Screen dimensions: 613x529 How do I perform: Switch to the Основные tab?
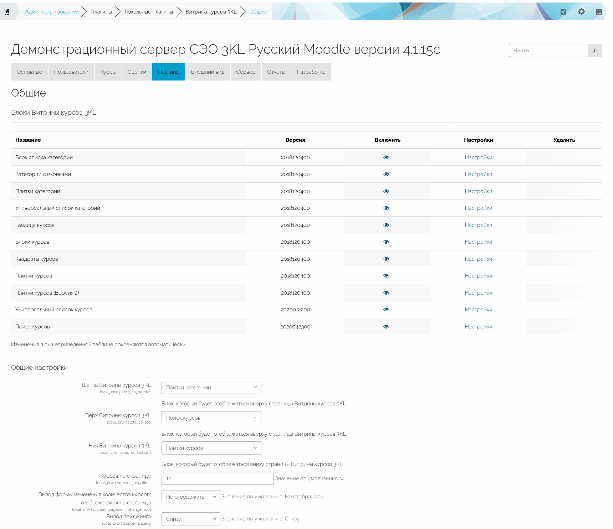pyautogui.click(x=30, y=72)
